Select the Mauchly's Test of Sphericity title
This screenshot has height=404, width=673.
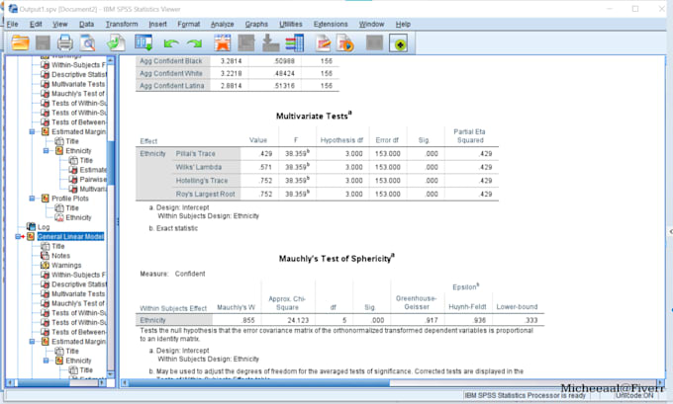(x=336, y=259)
